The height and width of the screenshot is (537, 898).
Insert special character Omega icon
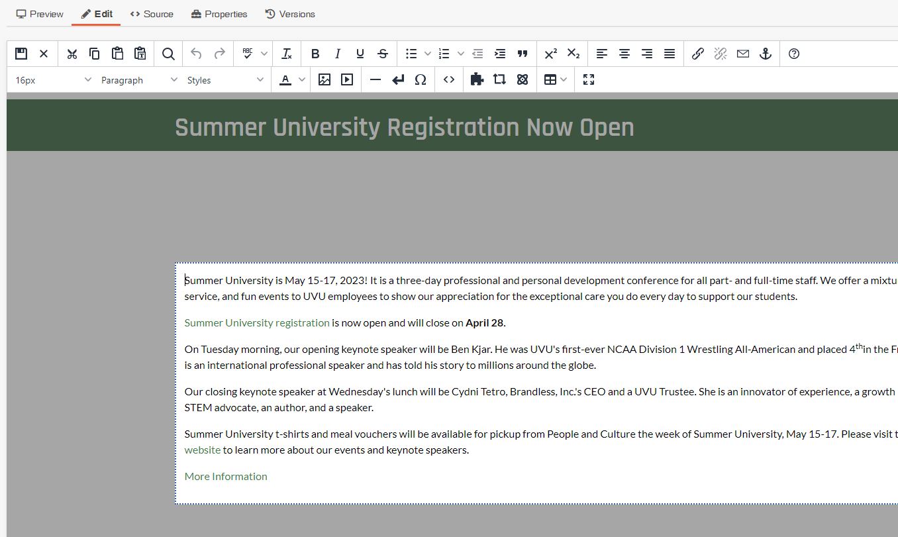pos(421,79)
